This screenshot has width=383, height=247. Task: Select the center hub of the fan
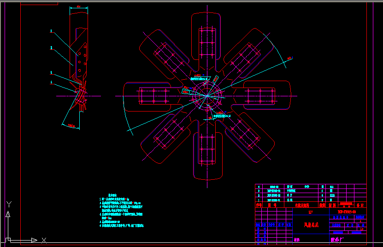207,95
